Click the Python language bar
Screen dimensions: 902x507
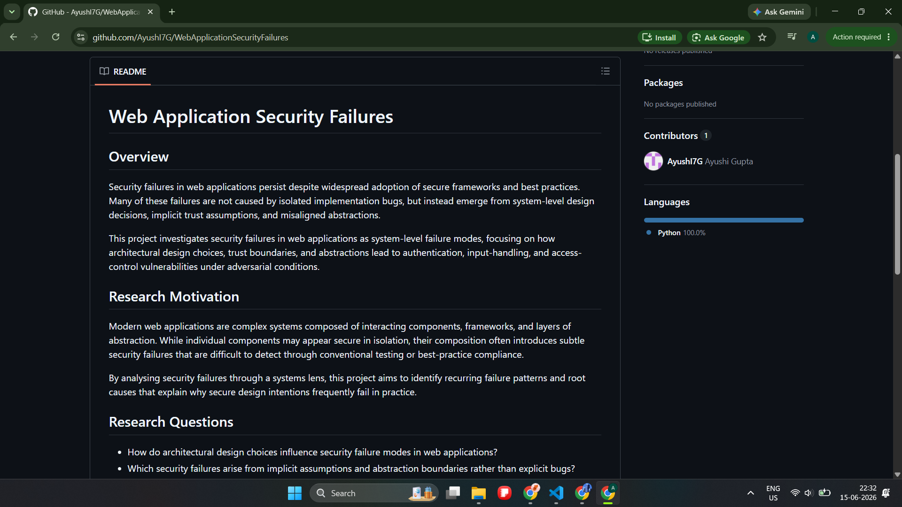[723, 220]
